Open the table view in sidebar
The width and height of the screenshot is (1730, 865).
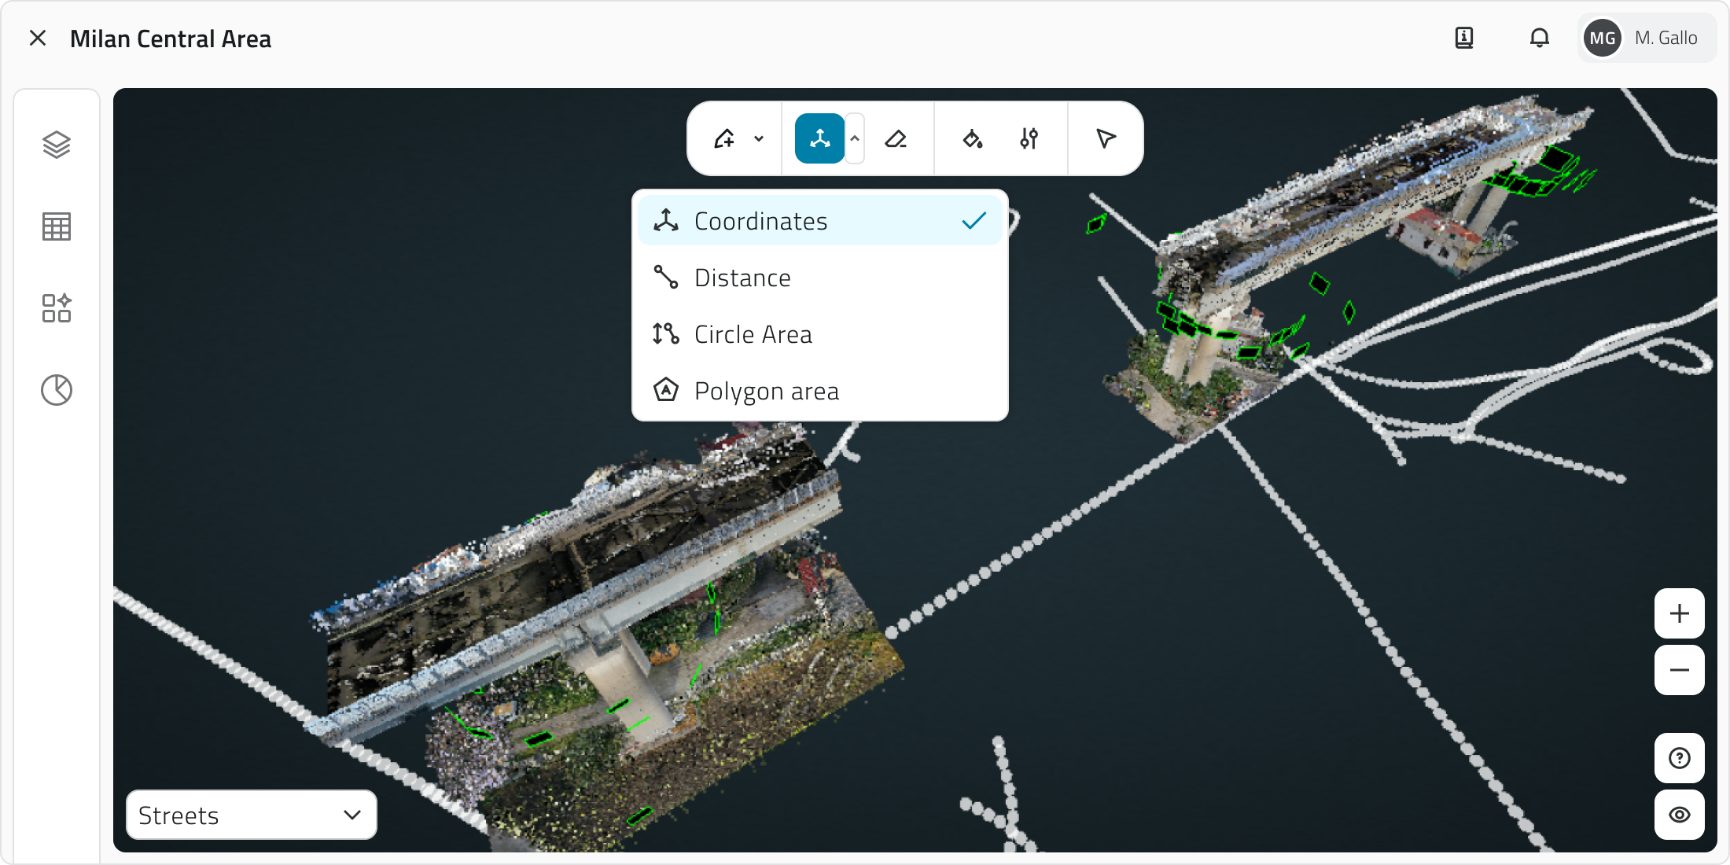click(56, 226)
